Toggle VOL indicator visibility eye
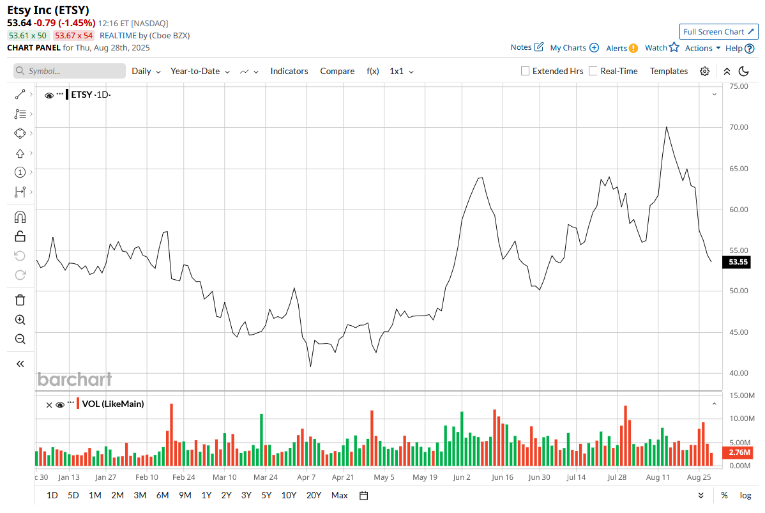Image resolution: width=765 pixels, height=513 pixels. click(x=60, y=405)
